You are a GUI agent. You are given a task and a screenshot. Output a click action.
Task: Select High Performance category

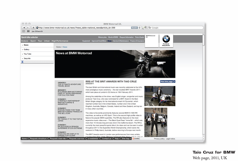pos(60,41)
